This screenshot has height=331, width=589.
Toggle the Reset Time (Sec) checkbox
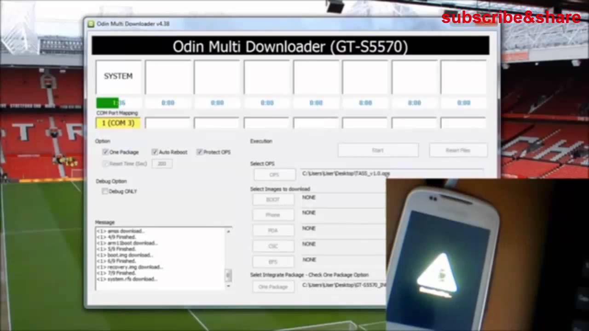tap(105, 164)
